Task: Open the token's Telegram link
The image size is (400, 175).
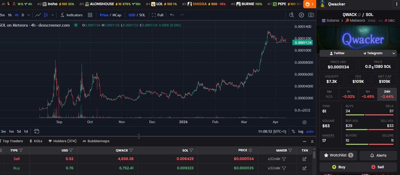Action: pyautogui.click(x=373, y=53)
